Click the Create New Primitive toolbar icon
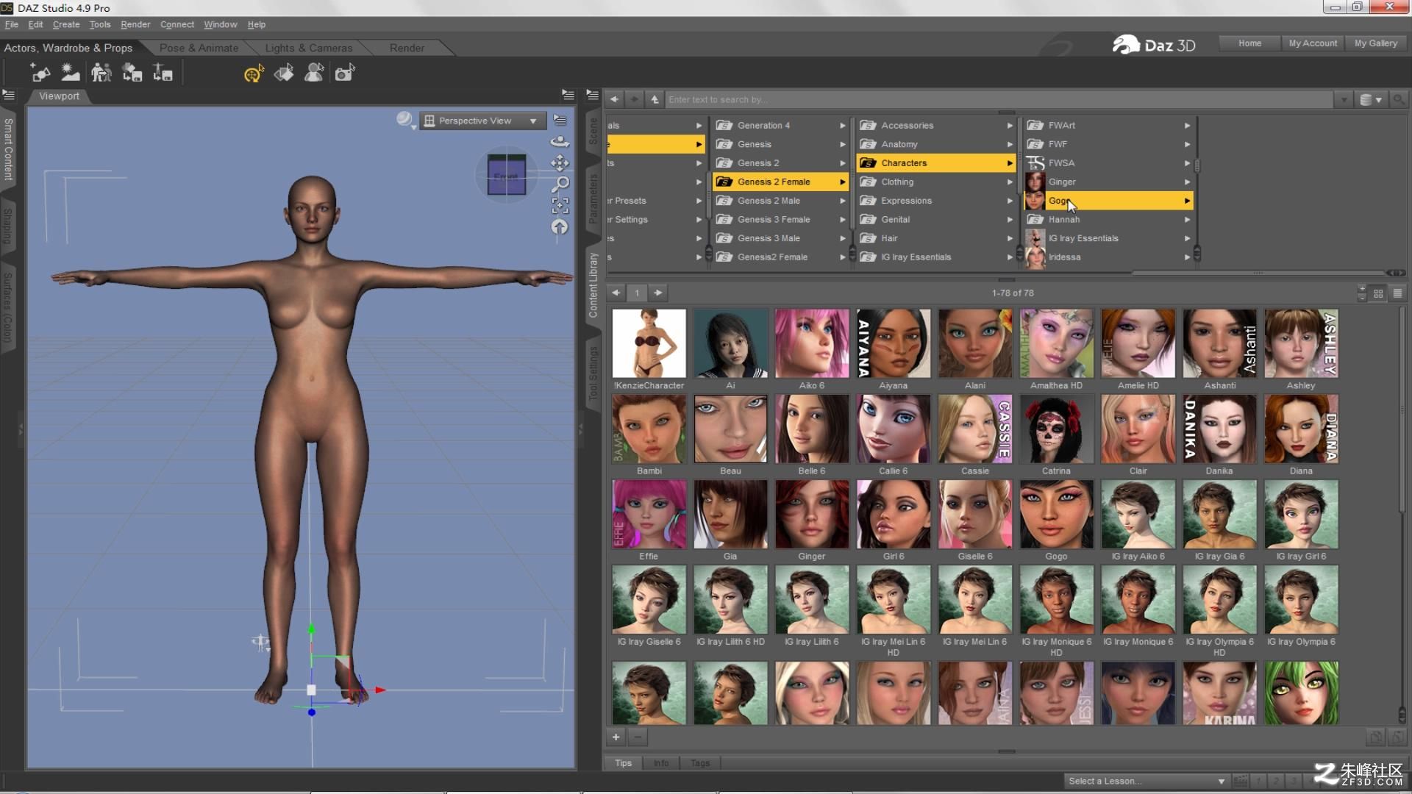This screenshot has width=1412, height=794. [x=40, y=72]
